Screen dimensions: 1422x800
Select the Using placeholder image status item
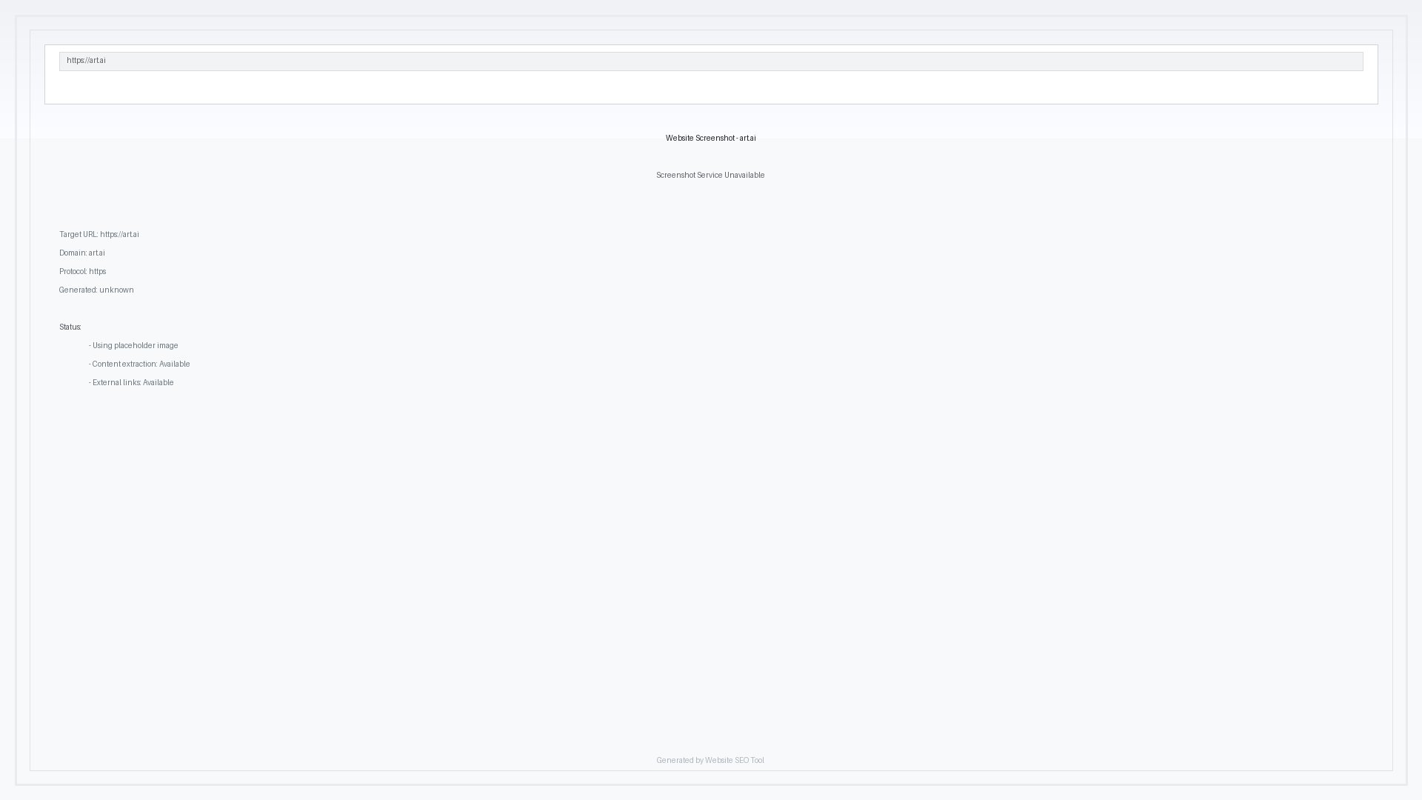click(134, 345)
